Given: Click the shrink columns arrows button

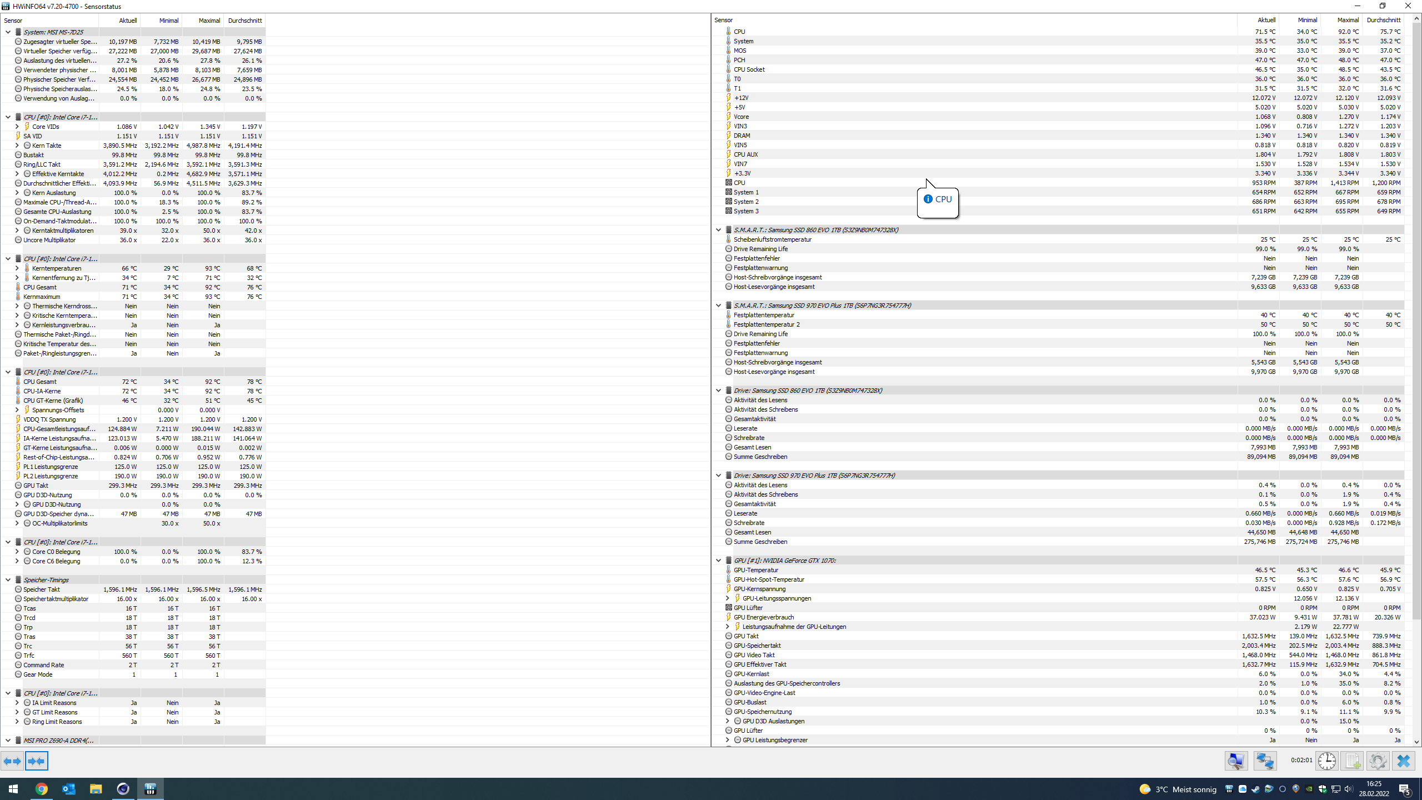Looking at the screenshot, I should tap(37, 761).
